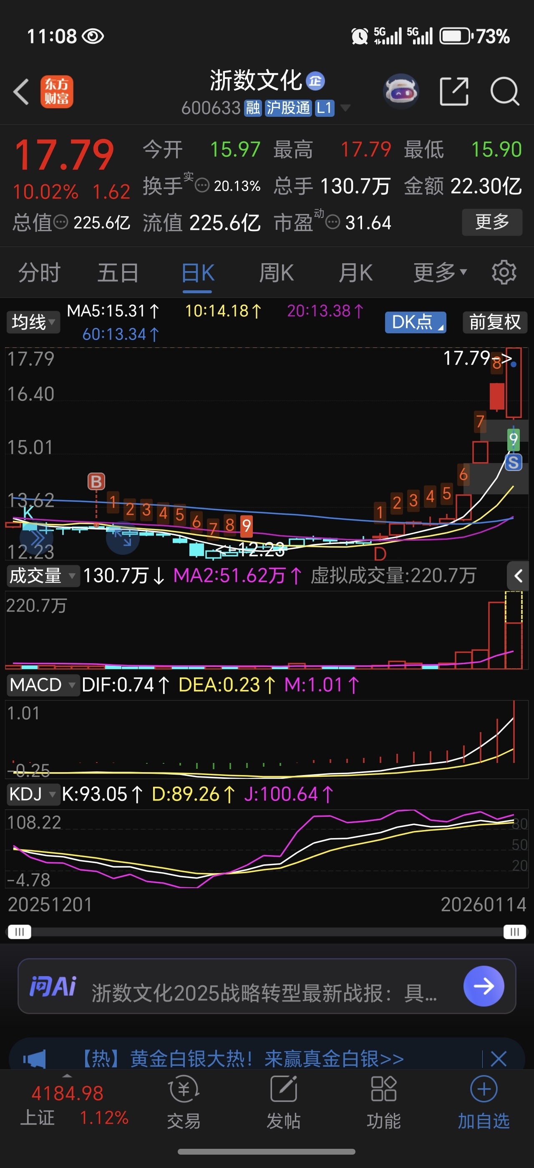Tap the 60:13.34 moving average label

(120, 334)
